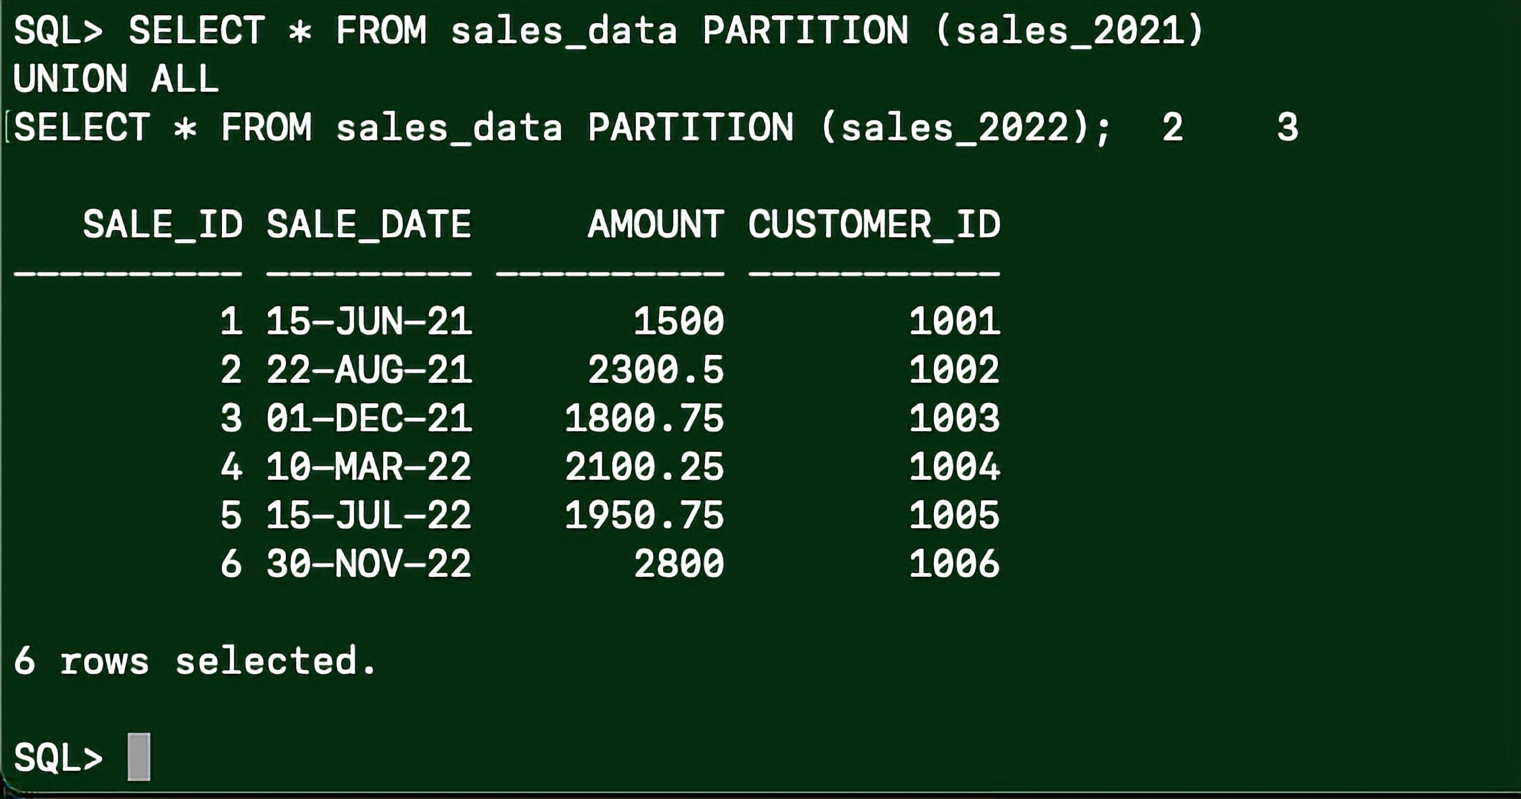Image resolution: width=1521 pixels, height=799 pixels.
Task: Click the customer ID 1001
Action: point(954,321)
